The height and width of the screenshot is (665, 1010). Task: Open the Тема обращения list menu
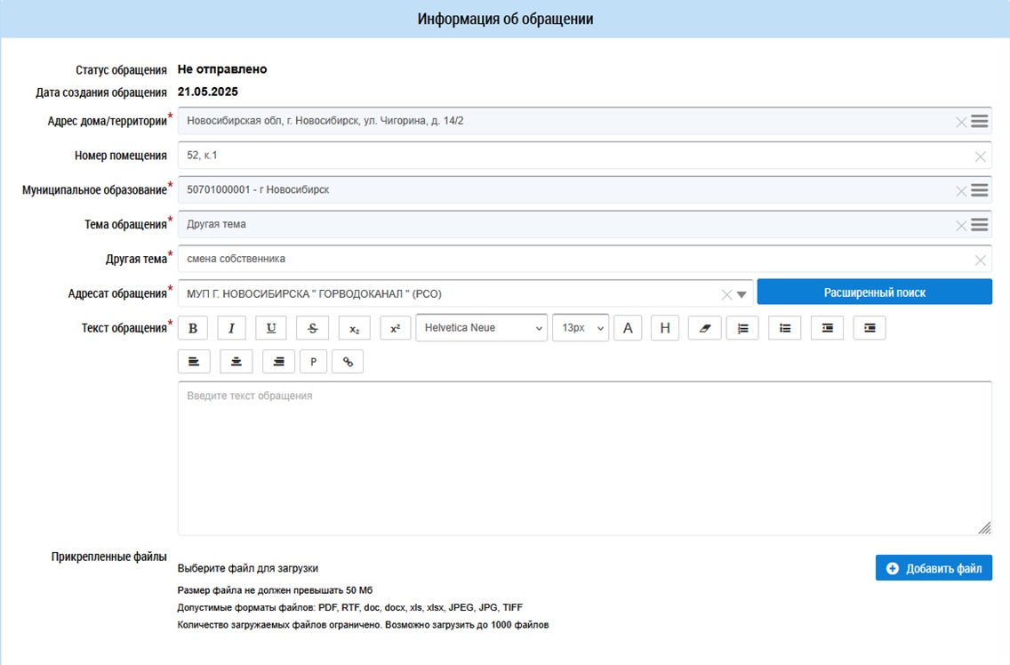tap(980, 225)
